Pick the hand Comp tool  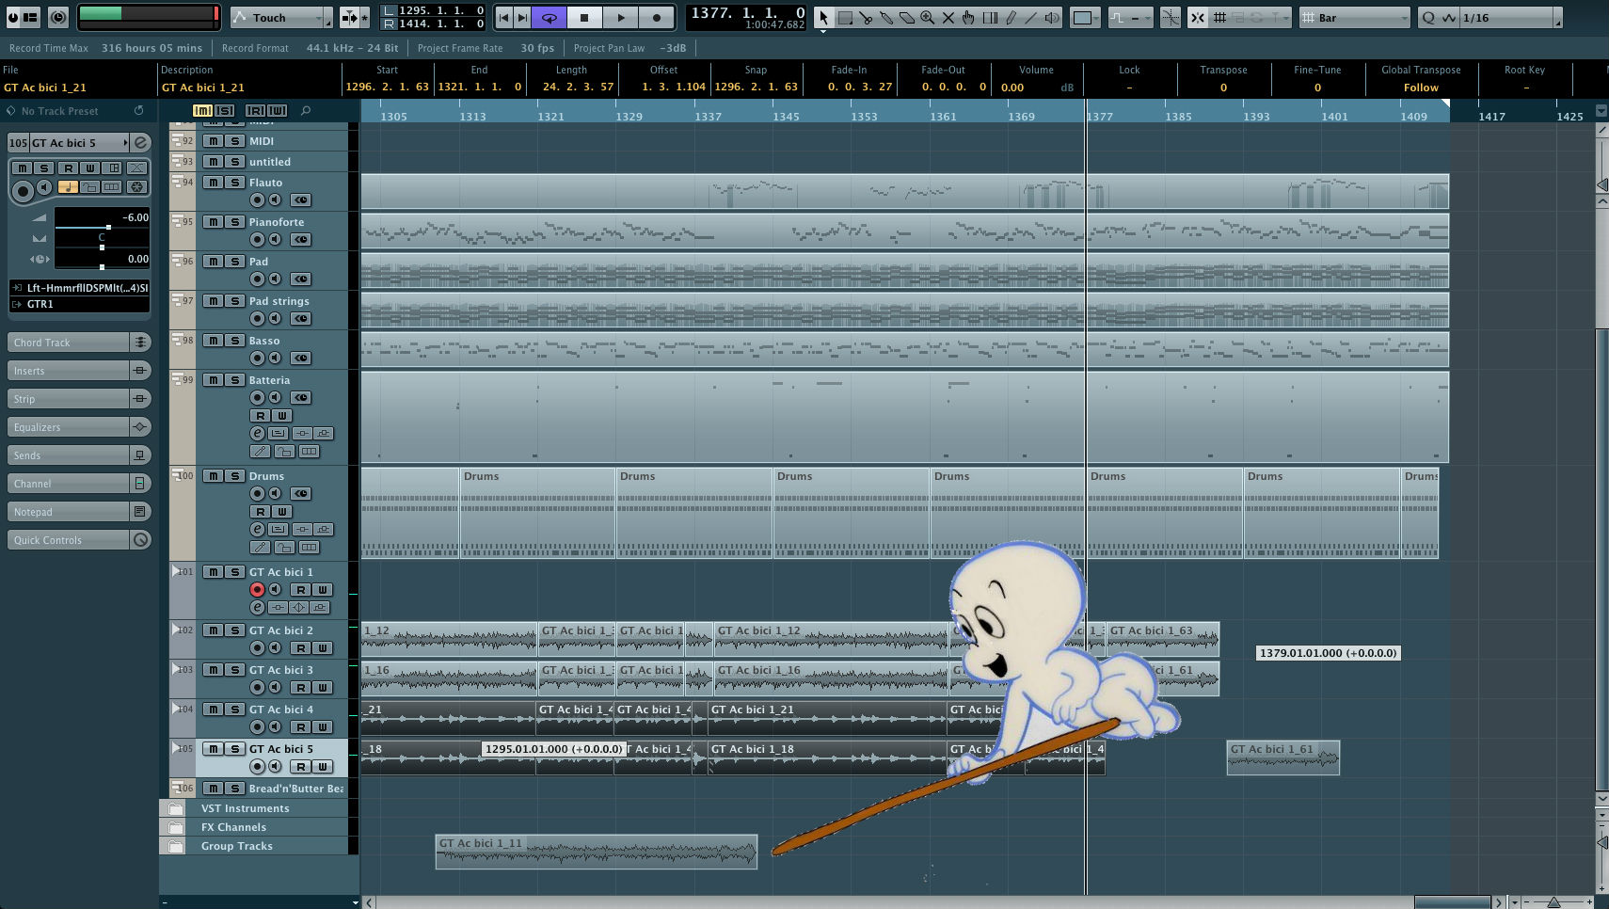pyautogui.click(x=969, y=17)
